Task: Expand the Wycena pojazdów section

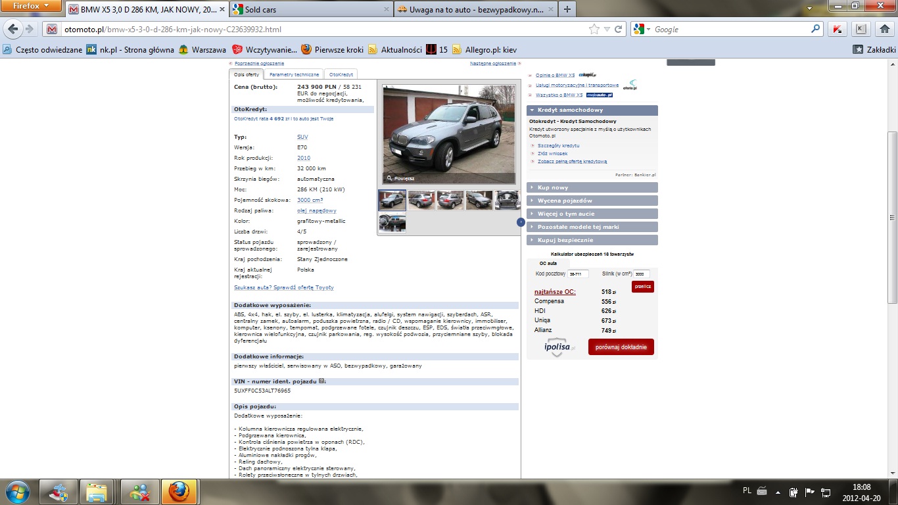Action: 592,201
